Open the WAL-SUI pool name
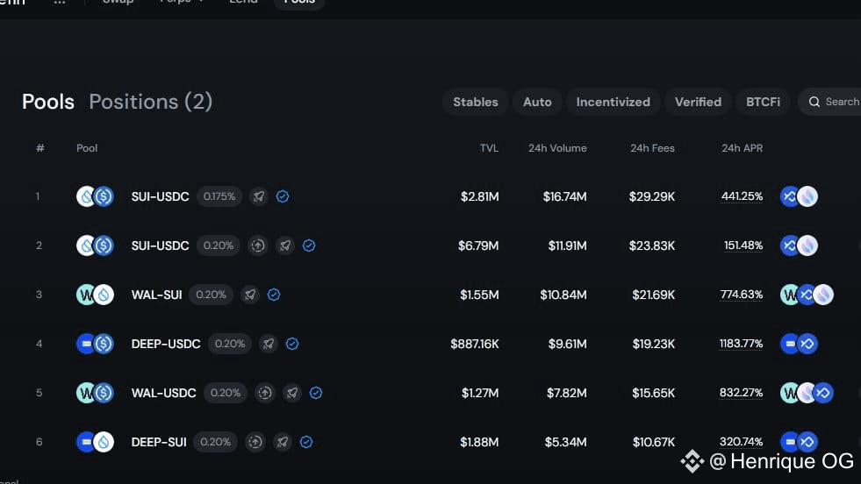 (x=156, y=295)
